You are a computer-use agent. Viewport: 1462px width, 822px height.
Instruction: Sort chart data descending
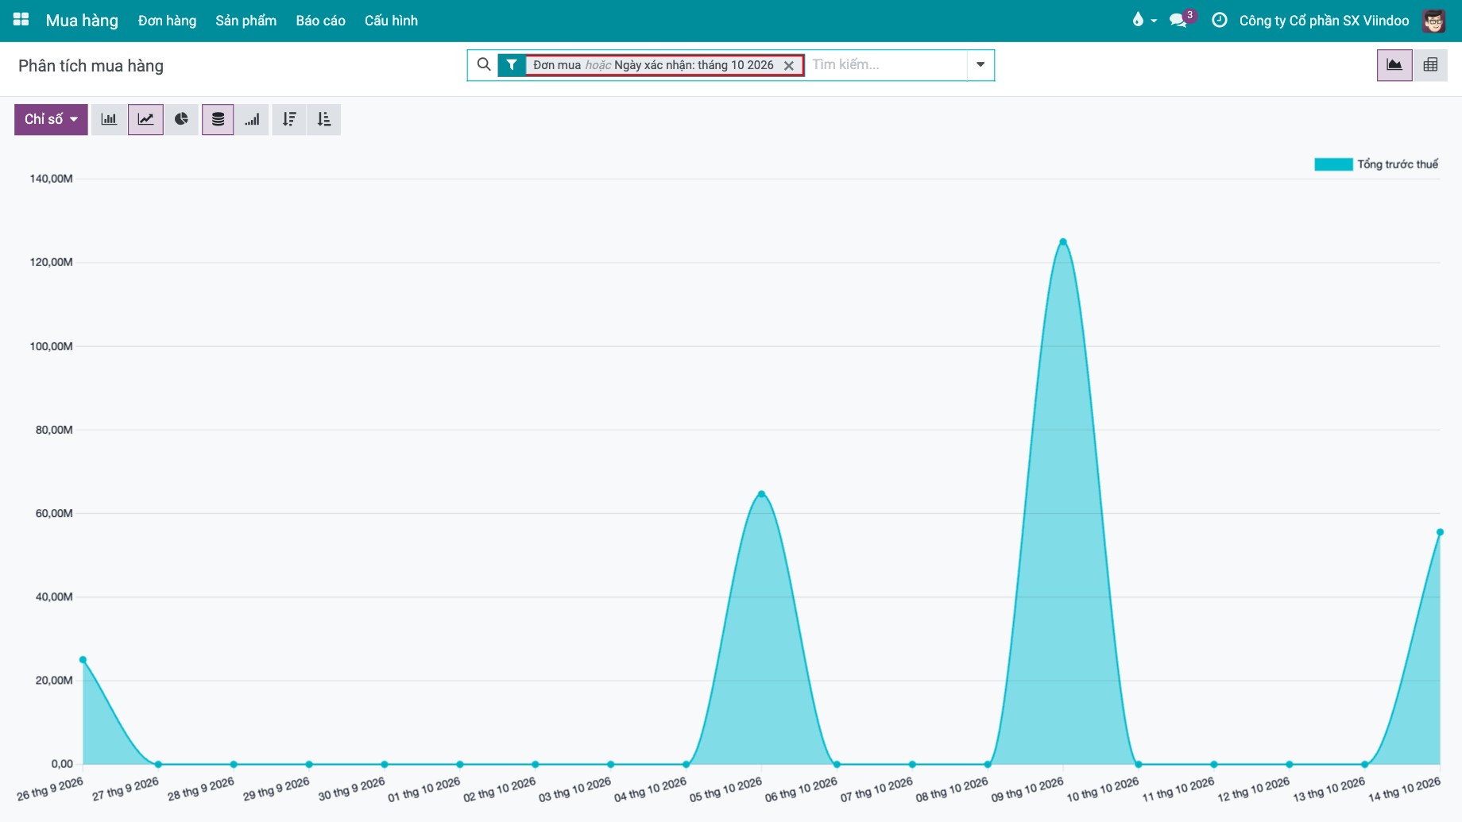click(289, 119)
